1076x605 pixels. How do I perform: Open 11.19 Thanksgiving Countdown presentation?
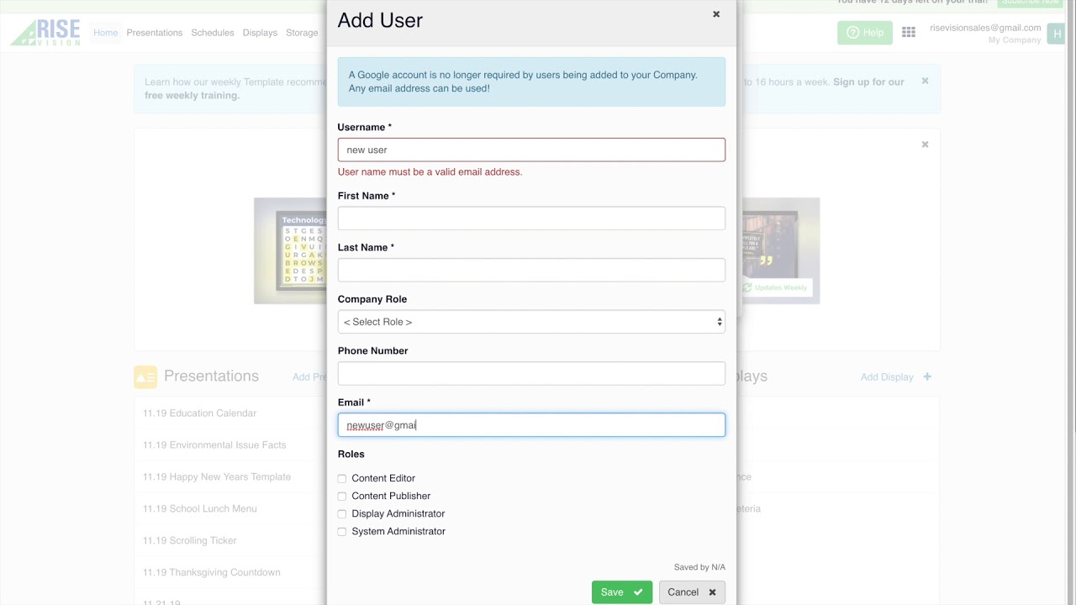[x=212, y=573]
